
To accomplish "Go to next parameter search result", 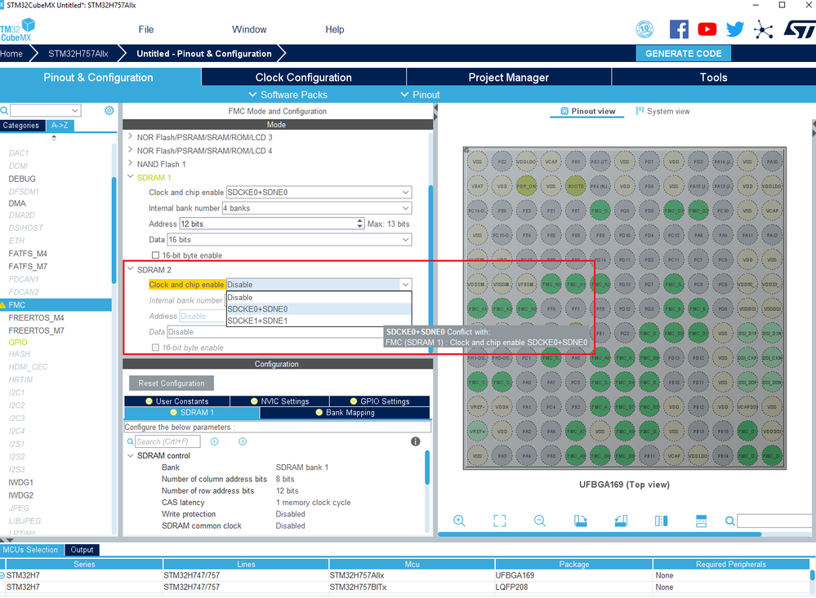I will [243, 441].
